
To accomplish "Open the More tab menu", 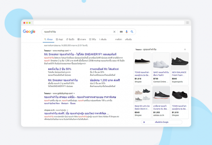I will [103, 39].
